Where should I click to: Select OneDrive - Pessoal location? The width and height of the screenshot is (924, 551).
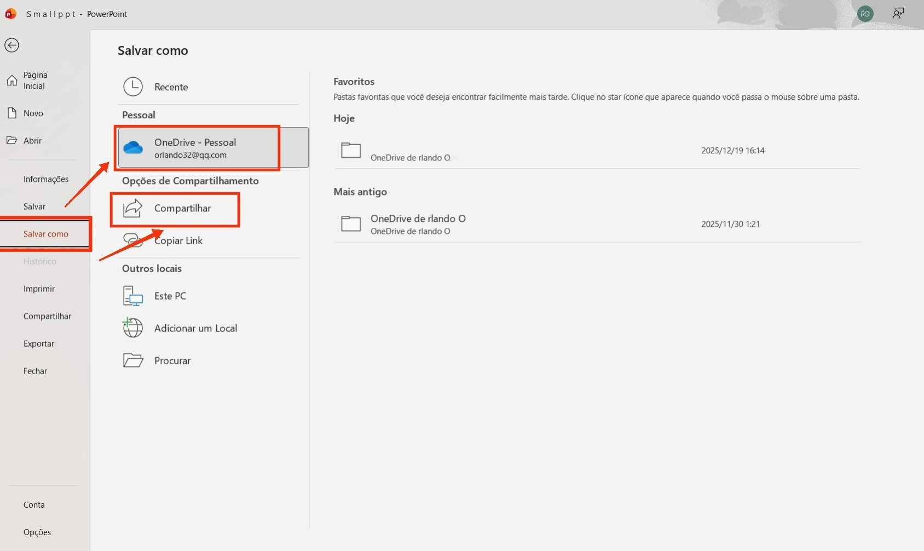point(213,147)
